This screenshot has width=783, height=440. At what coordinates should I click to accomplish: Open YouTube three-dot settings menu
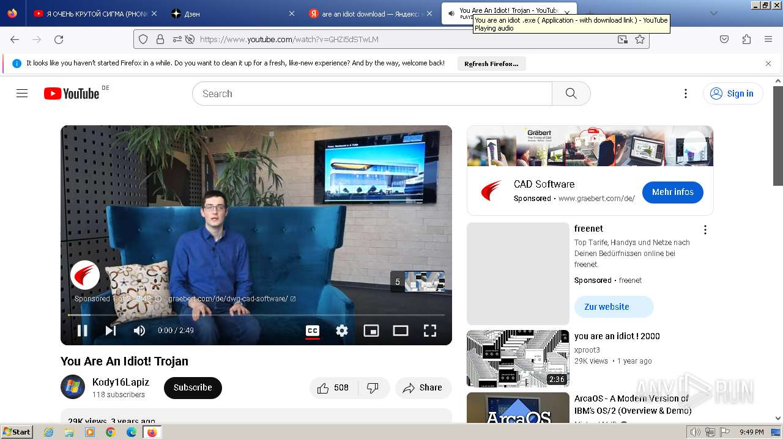686,94
